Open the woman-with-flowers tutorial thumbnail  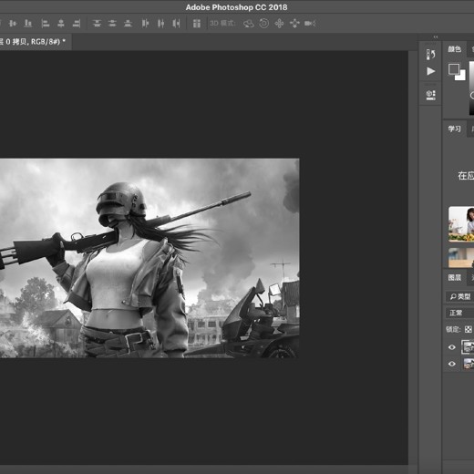(461, 224)
